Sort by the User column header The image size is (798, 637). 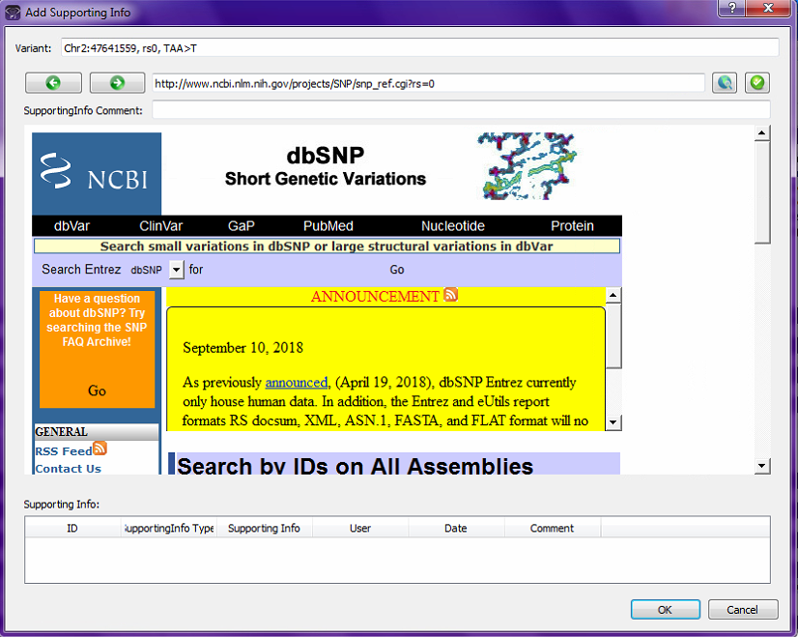tap(360, 528)
